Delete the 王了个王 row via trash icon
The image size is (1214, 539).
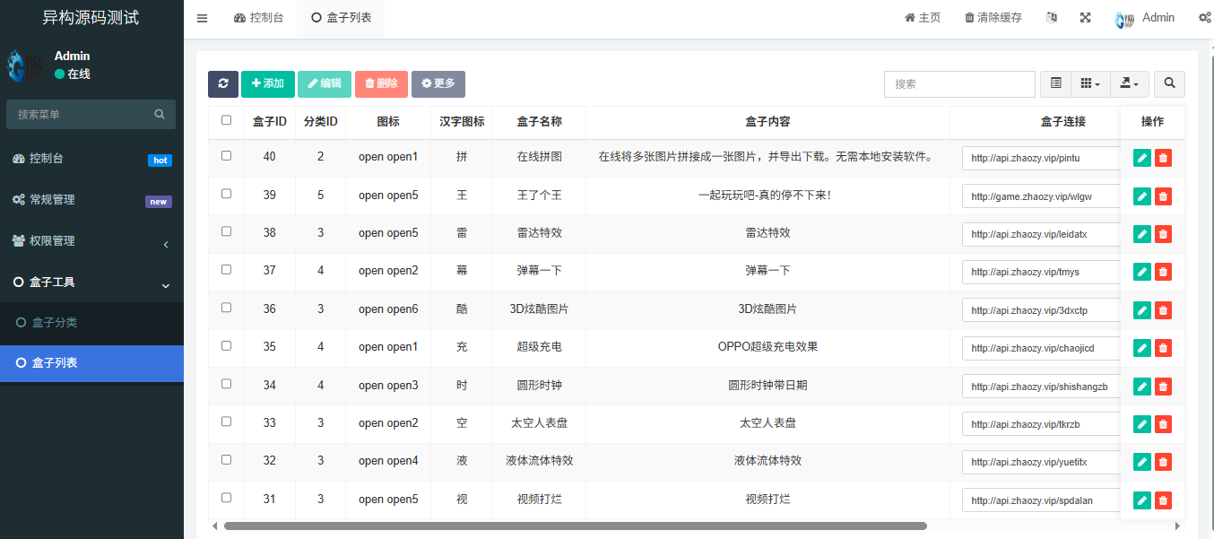click(1163, 196)
